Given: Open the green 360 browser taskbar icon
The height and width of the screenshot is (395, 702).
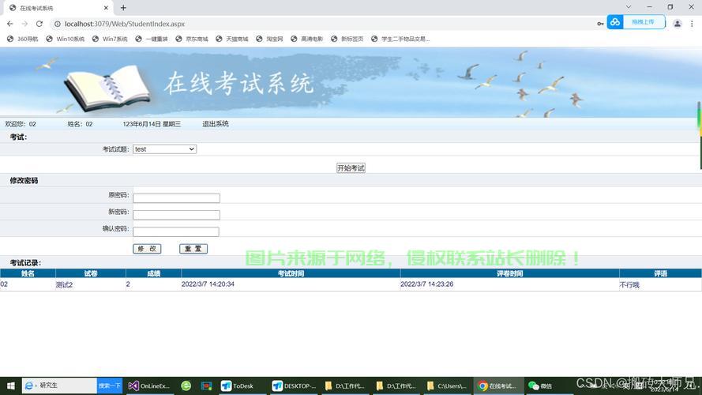Looking at the screenshot, I should point(186,386).
